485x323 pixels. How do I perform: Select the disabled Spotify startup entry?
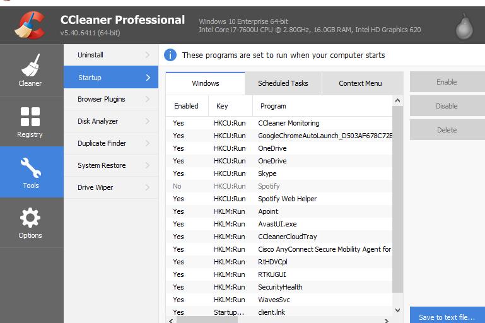(x=269, y=186)
